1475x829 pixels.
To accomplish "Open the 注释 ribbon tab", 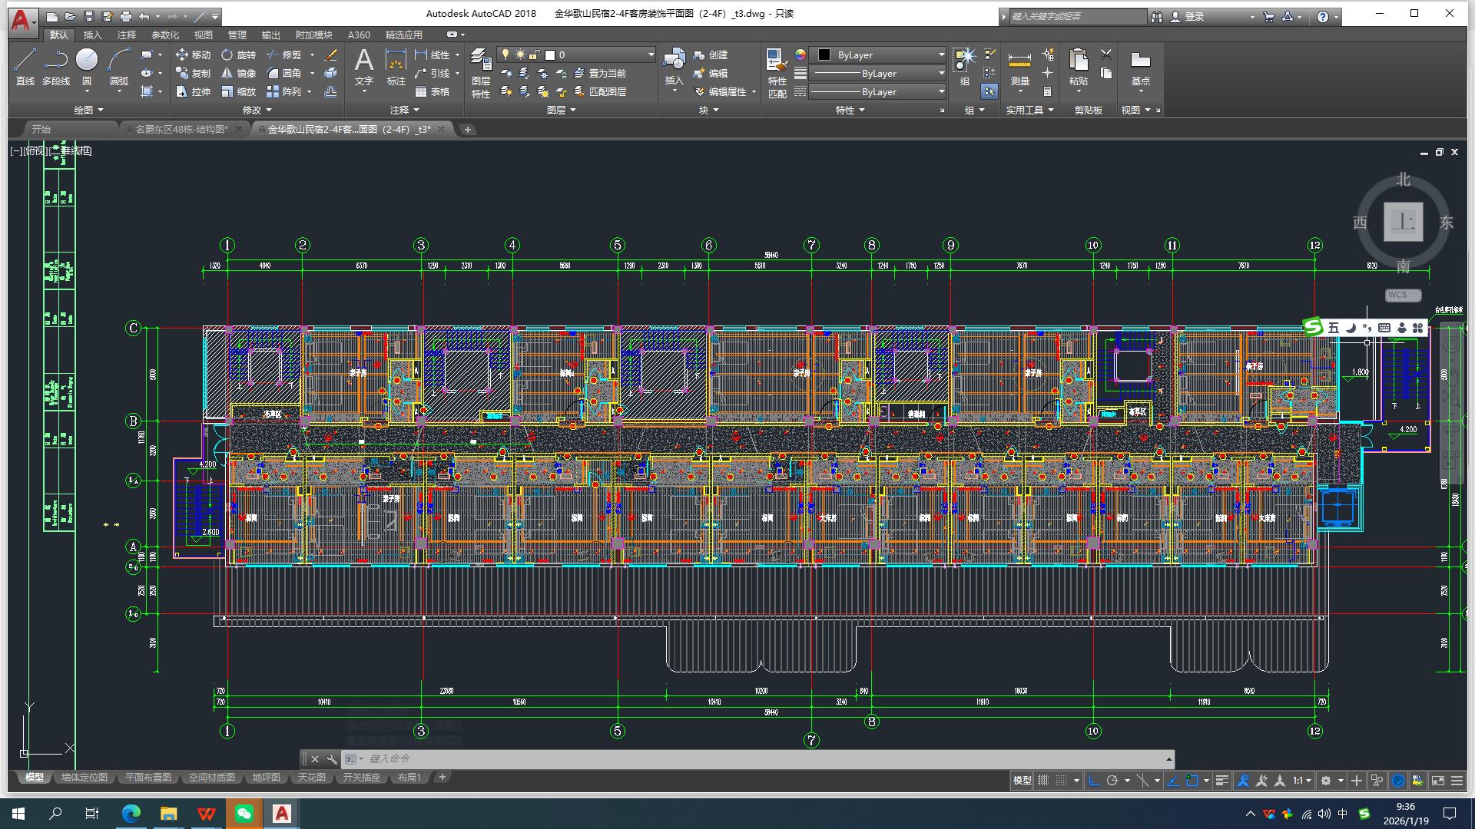I will point(127,35).
